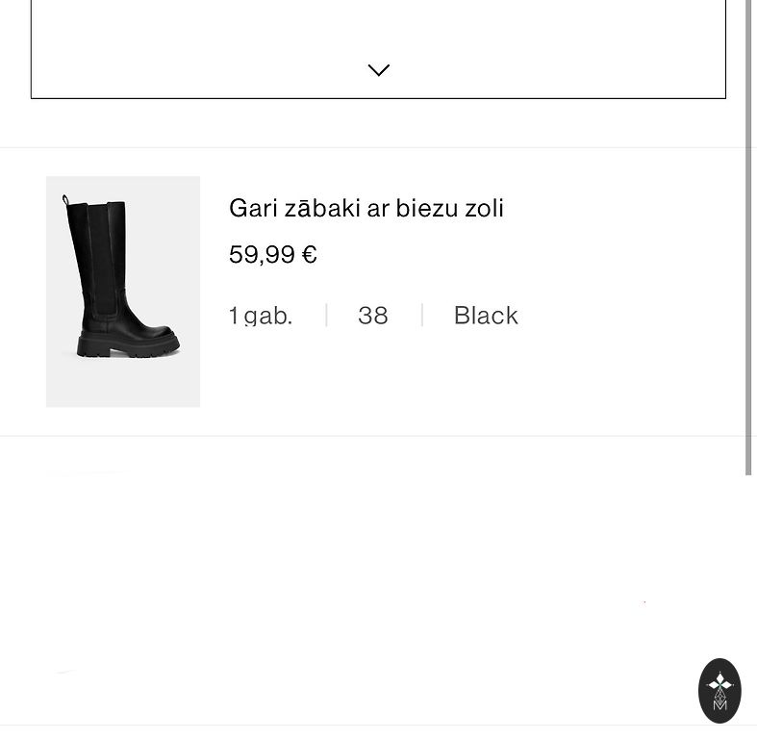Click the number 38 beside the quantity

click(x=373, y=316)
